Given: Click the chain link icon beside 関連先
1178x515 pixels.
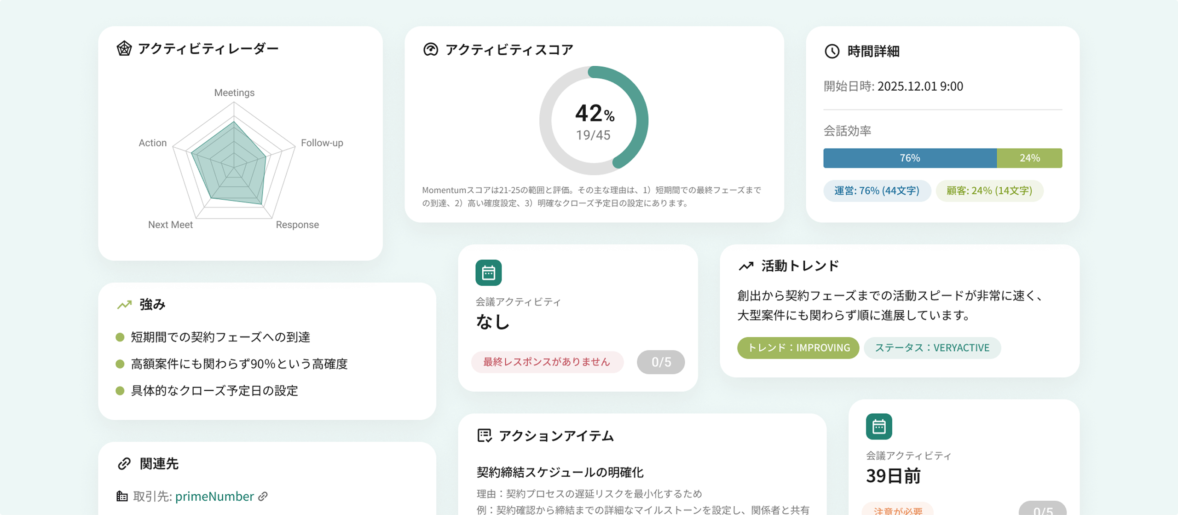Looking at the screenshot, I should tap(124, 463).
